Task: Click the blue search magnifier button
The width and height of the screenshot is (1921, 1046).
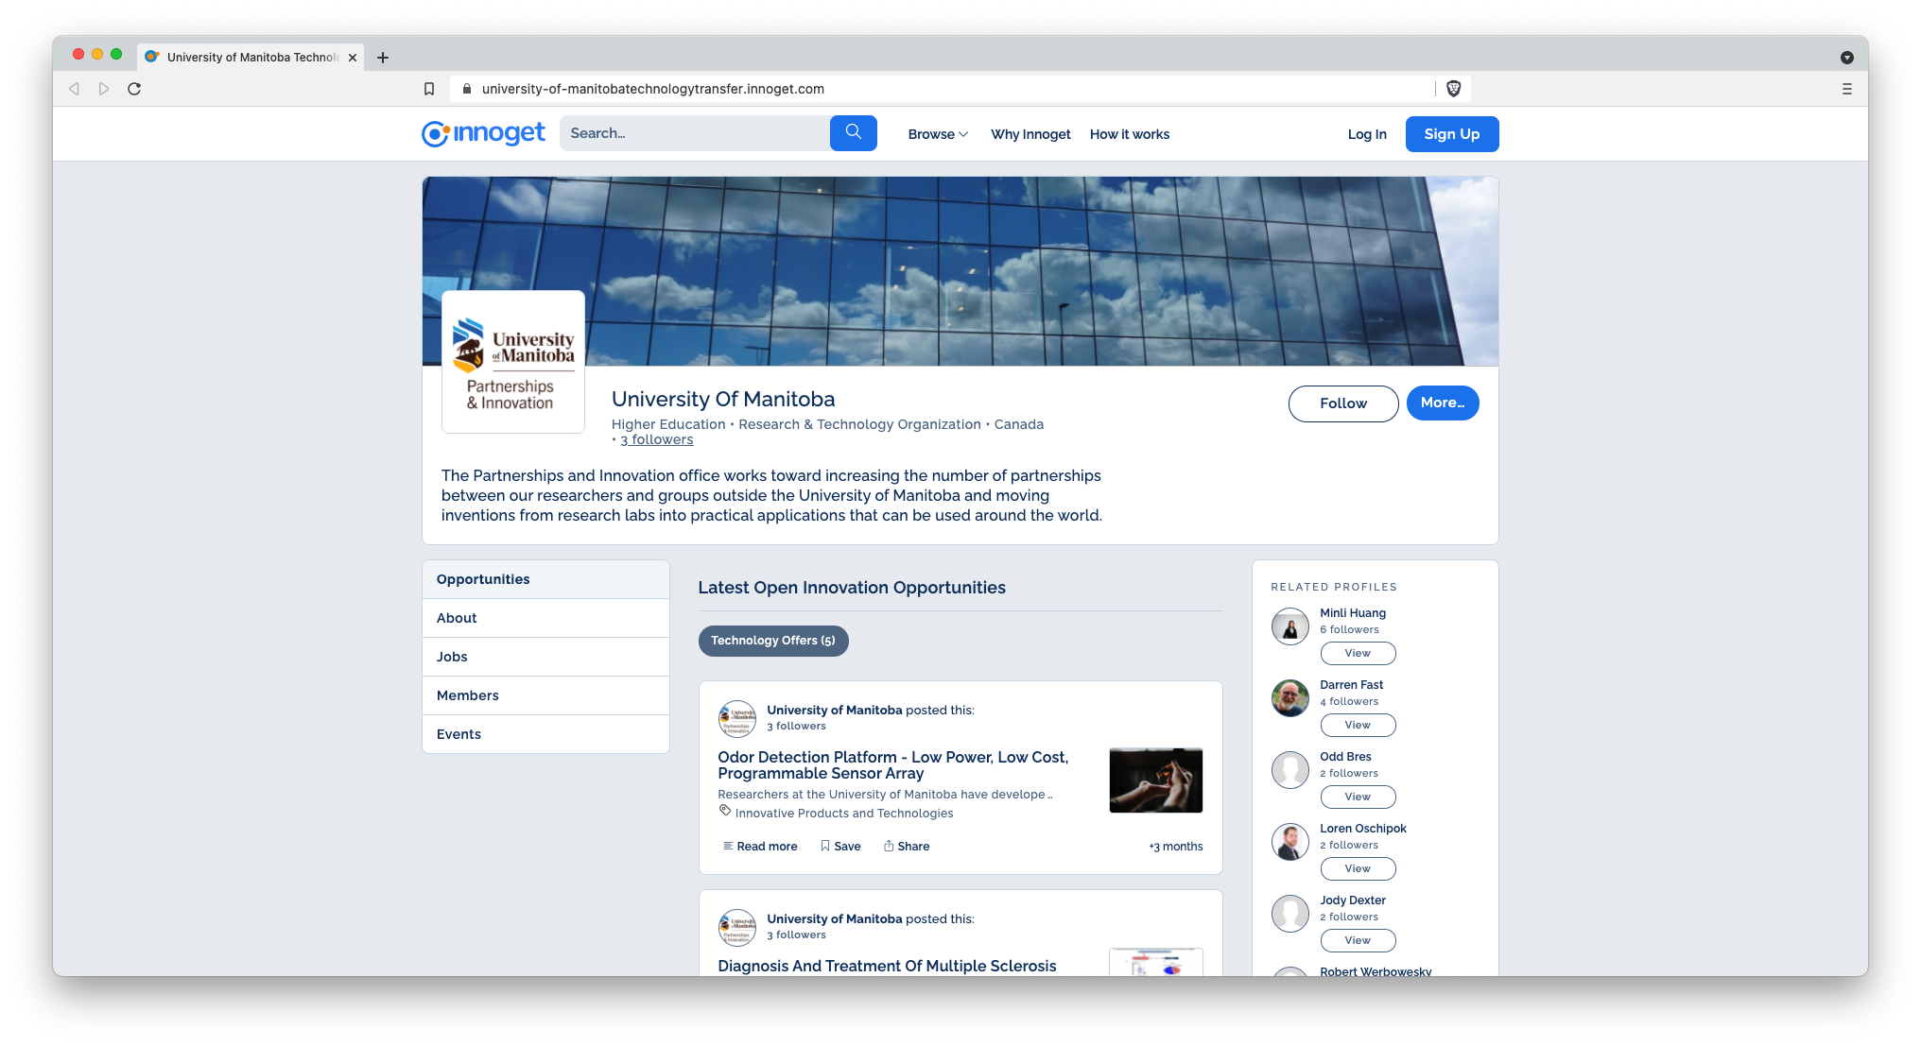Action: click(x=853, y=133)
